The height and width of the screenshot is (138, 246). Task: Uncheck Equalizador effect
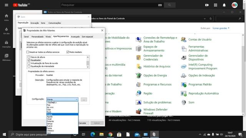(29, 60)
